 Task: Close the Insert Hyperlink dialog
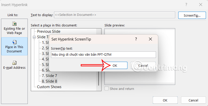(x=201, y=5)
